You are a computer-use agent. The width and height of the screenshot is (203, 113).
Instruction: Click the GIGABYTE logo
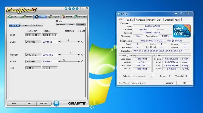coord(77,103)
